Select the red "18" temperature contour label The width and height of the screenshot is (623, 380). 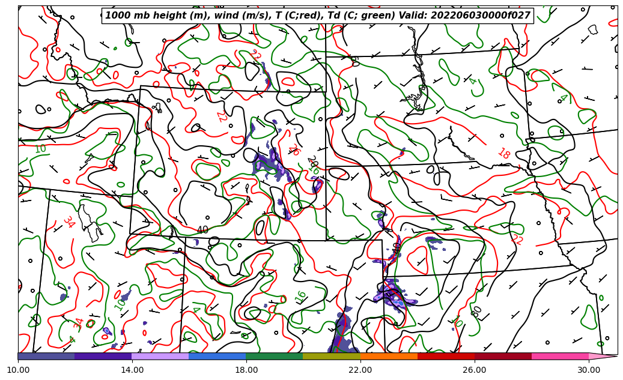pos(503,154)
